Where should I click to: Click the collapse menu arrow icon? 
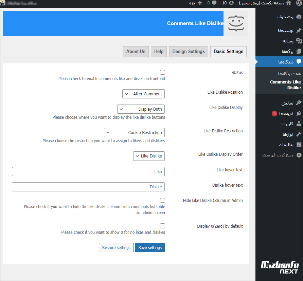pyautogui.click(x=299, y=155)
